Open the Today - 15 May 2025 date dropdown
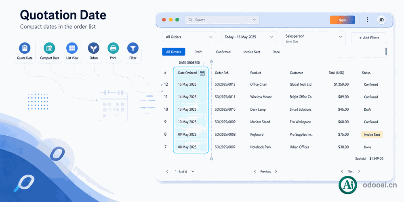The width and height of the screenshot is (404, 202). [x=249, y=37]
